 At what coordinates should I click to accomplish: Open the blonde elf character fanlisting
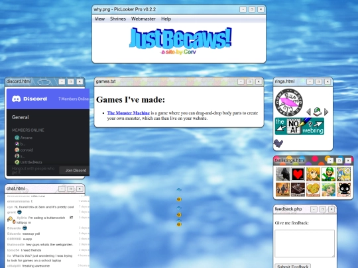[x=313, y=174]
